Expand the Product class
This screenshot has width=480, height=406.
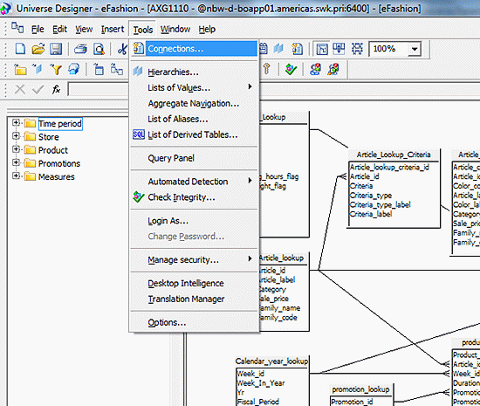pos(16,149)
